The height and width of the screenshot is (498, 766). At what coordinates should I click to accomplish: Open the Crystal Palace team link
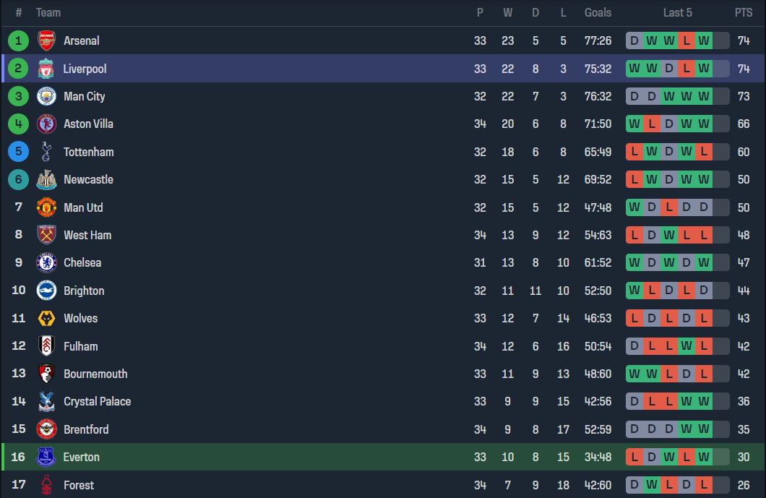pyautogui.click(x=98, y=402)
